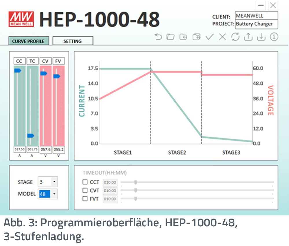Click the CV label box
The width and height of the screenshot is (289, 246).
point(45,61)
